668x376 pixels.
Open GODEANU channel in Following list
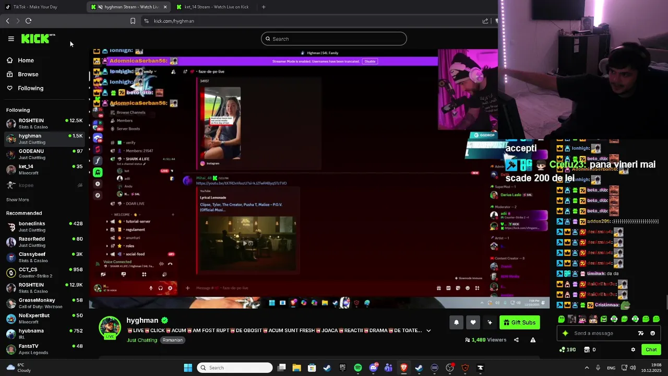click(x=44, y=154)
